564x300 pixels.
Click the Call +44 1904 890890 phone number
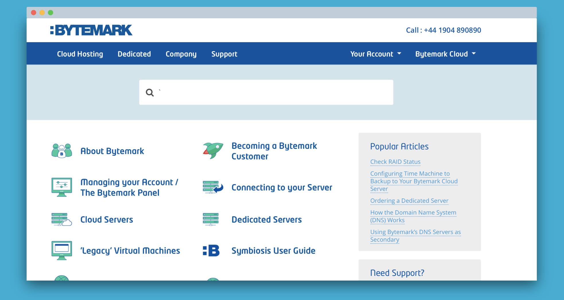[x=444, y=30]
